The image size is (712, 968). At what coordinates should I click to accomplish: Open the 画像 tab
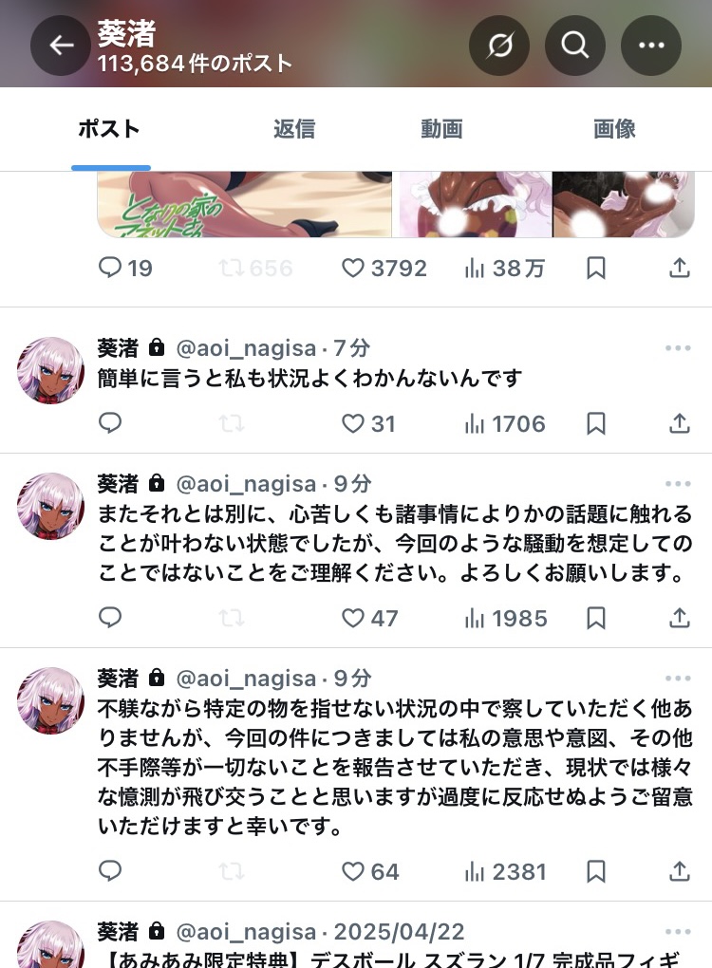click(x=614, y=129)
